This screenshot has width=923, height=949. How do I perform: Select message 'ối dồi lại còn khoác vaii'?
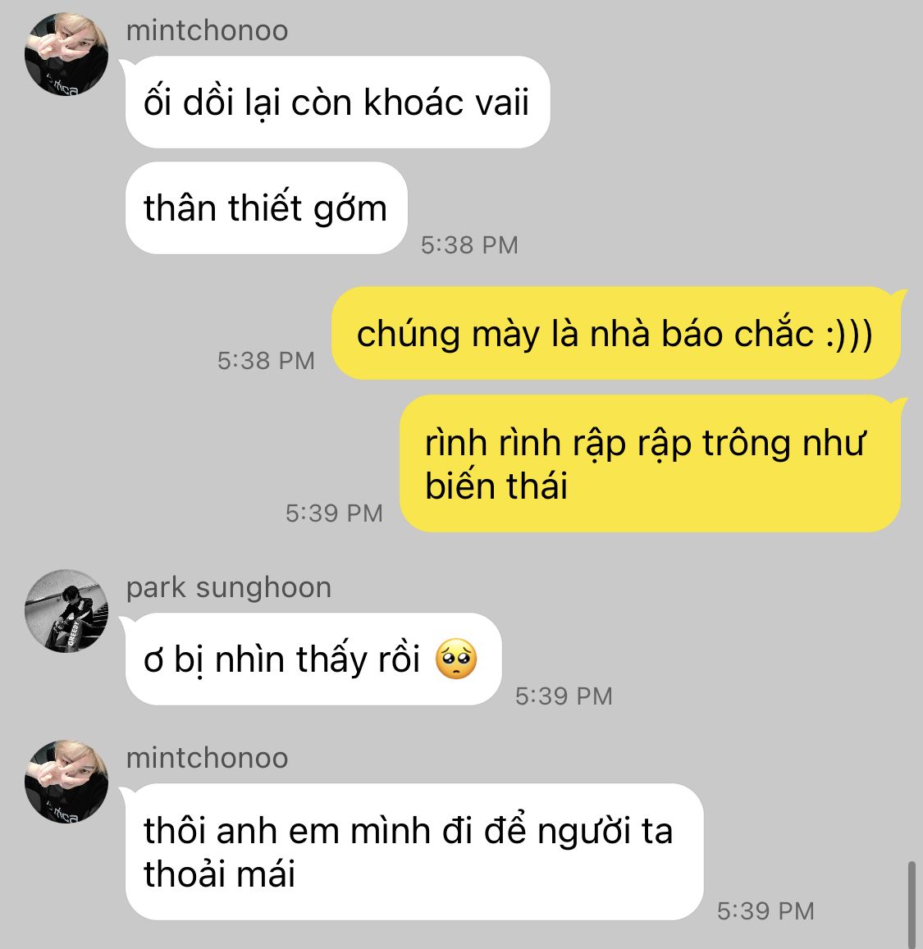tap(337, 102)
